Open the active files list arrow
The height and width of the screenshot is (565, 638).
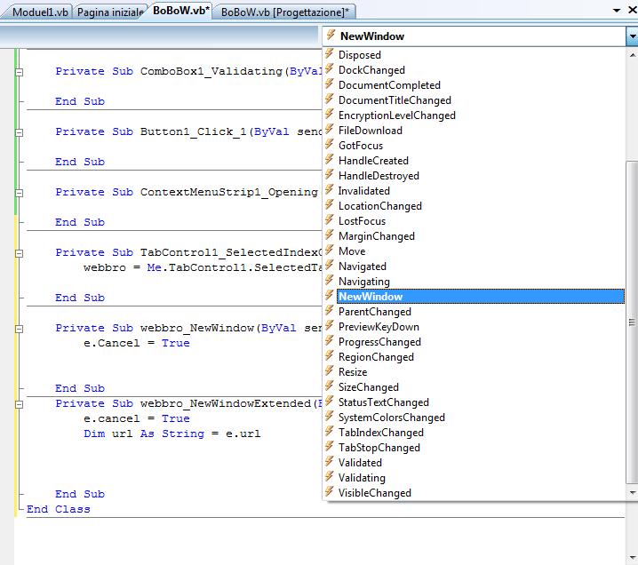(x=617, y=10)
